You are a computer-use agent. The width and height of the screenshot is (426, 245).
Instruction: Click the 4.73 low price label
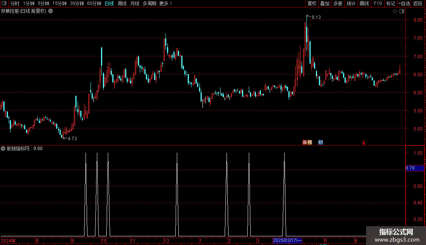(x=72, y=139)
